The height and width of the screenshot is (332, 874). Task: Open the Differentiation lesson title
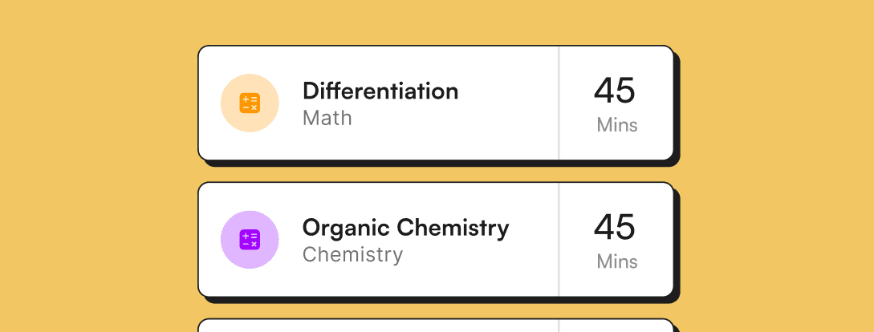click(x=380, y=91)
